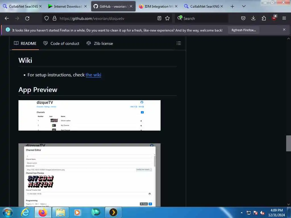Open the Windows Start menu
This screenshot has width=291, height=218.
click(x=7, y=212)
